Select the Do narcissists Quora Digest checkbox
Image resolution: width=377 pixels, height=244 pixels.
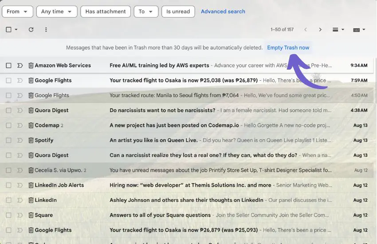tap(9, 110)
